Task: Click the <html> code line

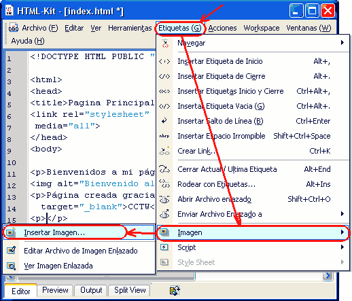Action: click(46, 79)
